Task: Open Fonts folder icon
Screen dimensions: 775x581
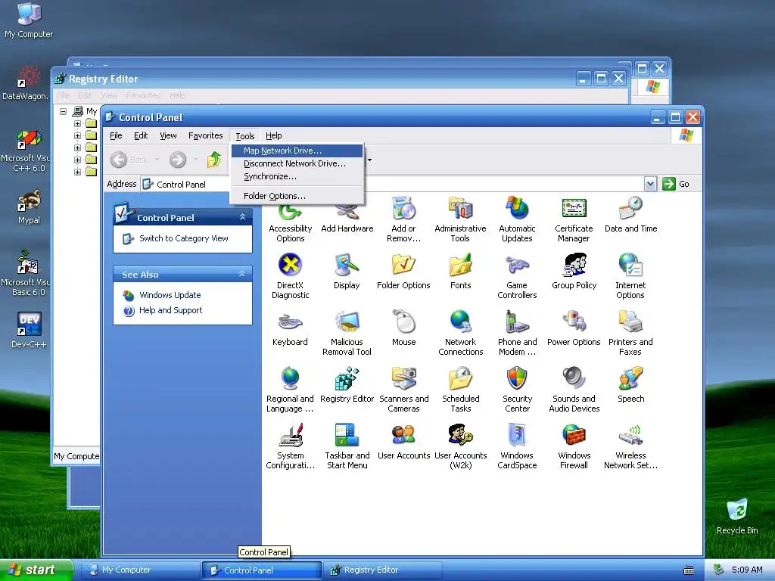Action: click(460, 272)
